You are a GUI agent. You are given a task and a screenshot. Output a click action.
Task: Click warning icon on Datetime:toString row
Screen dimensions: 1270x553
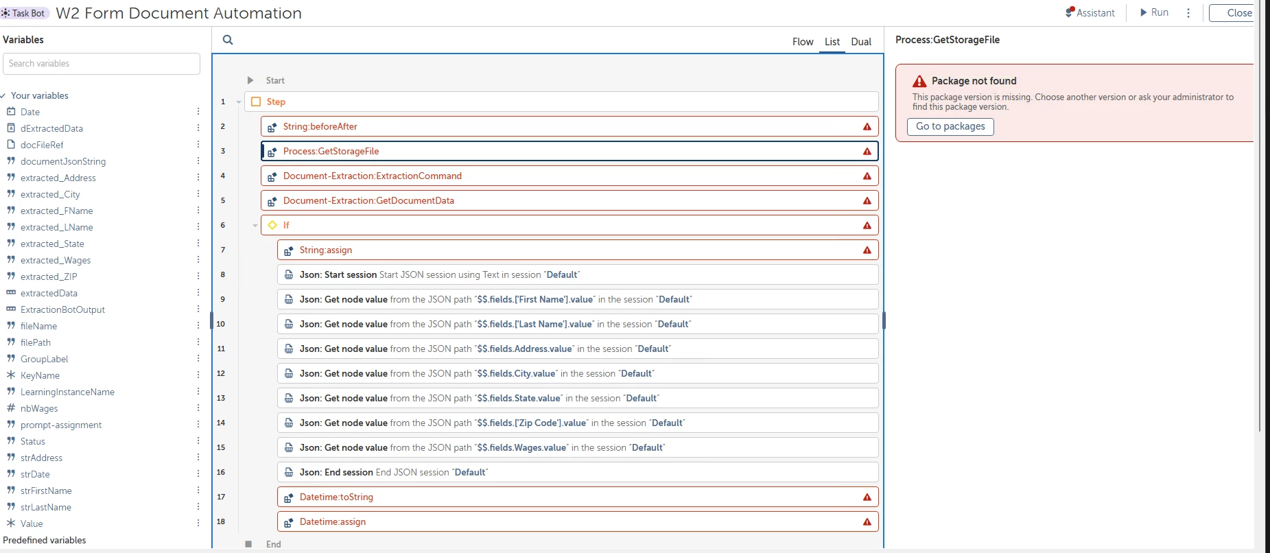tap(867, 497)
